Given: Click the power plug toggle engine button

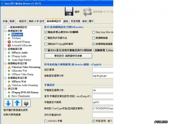Looking at the screenshot, I should [x=26, y=103].
